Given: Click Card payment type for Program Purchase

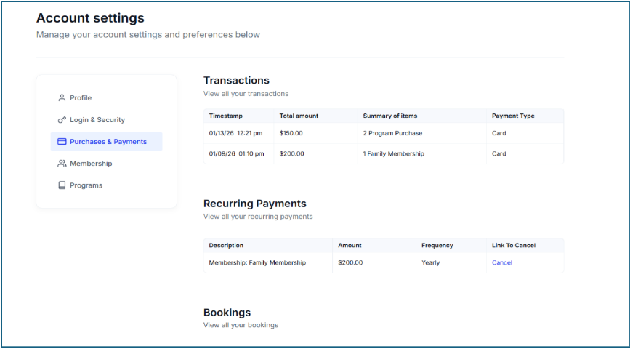Looking at the screenshot, I should tap(498, 133).
